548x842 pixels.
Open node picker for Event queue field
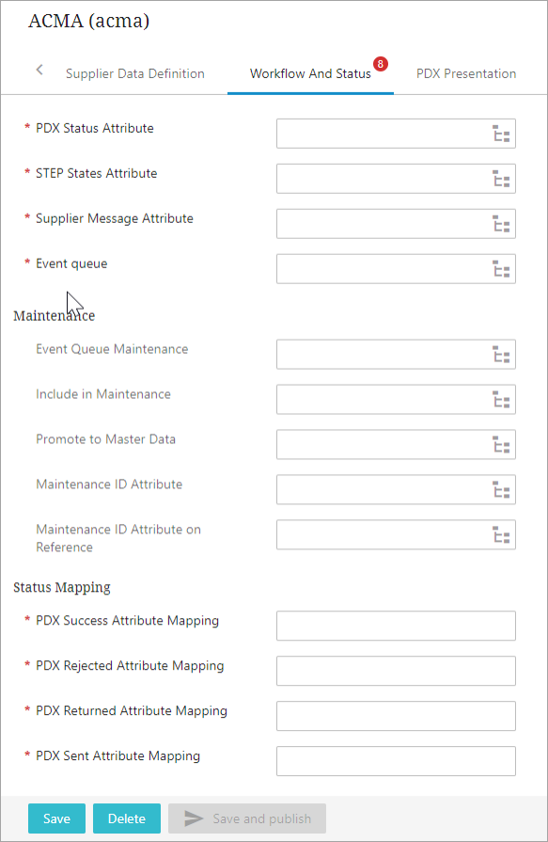501,269
